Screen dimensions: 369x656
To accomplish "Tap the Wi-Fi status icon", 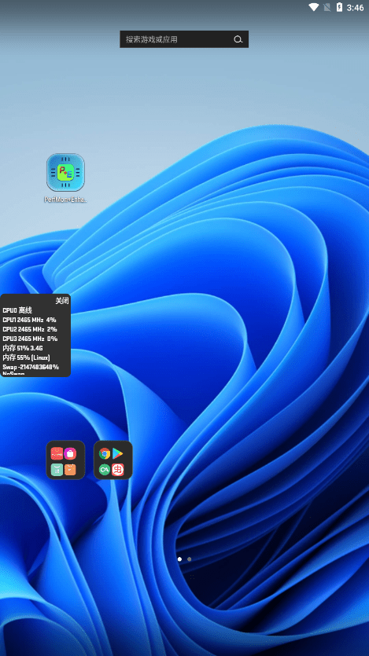I will (x=313, y=7).
